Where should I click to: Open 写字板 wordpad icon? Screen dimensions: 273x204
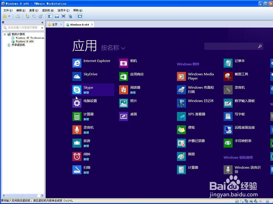(x=228, y=116)
